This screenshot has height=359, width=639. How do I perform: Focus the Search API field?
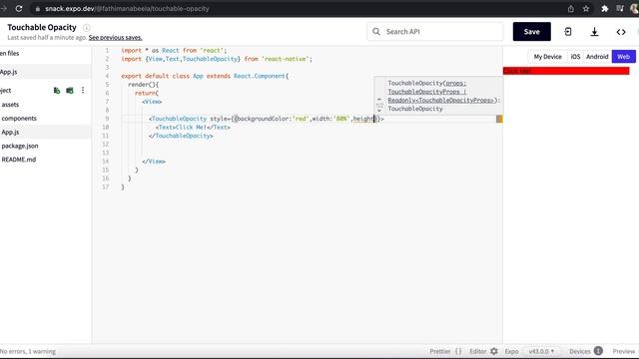pos(435,31)
